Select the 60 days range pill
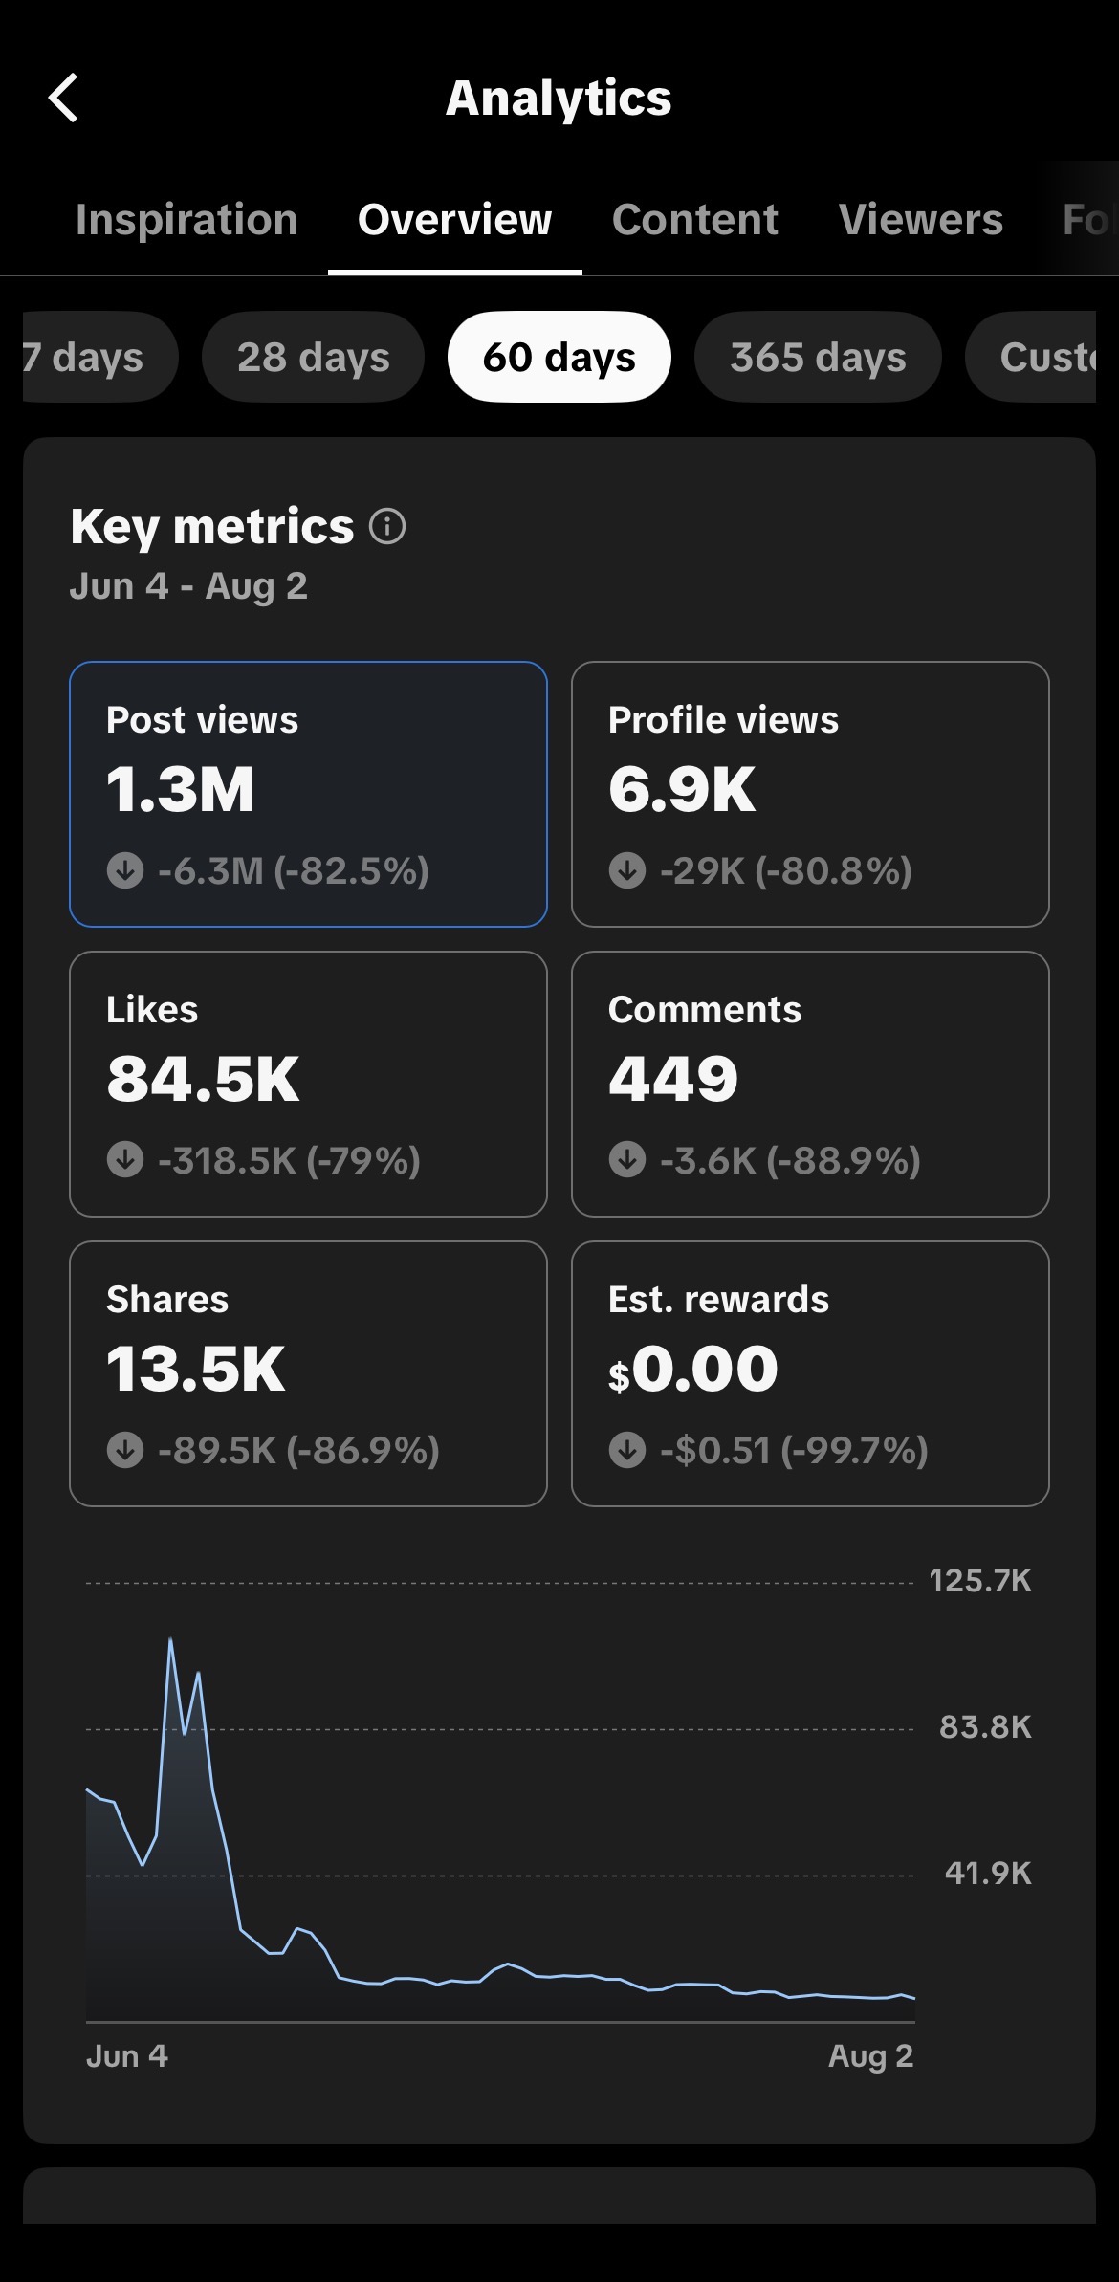Image resolution: width=1119 pixels, height=2282 pixels. coord(559,357)
